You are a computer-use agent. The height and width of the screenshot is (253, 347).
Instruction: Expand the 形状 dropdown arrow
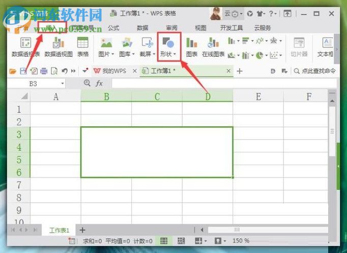[x=175, y=54]
